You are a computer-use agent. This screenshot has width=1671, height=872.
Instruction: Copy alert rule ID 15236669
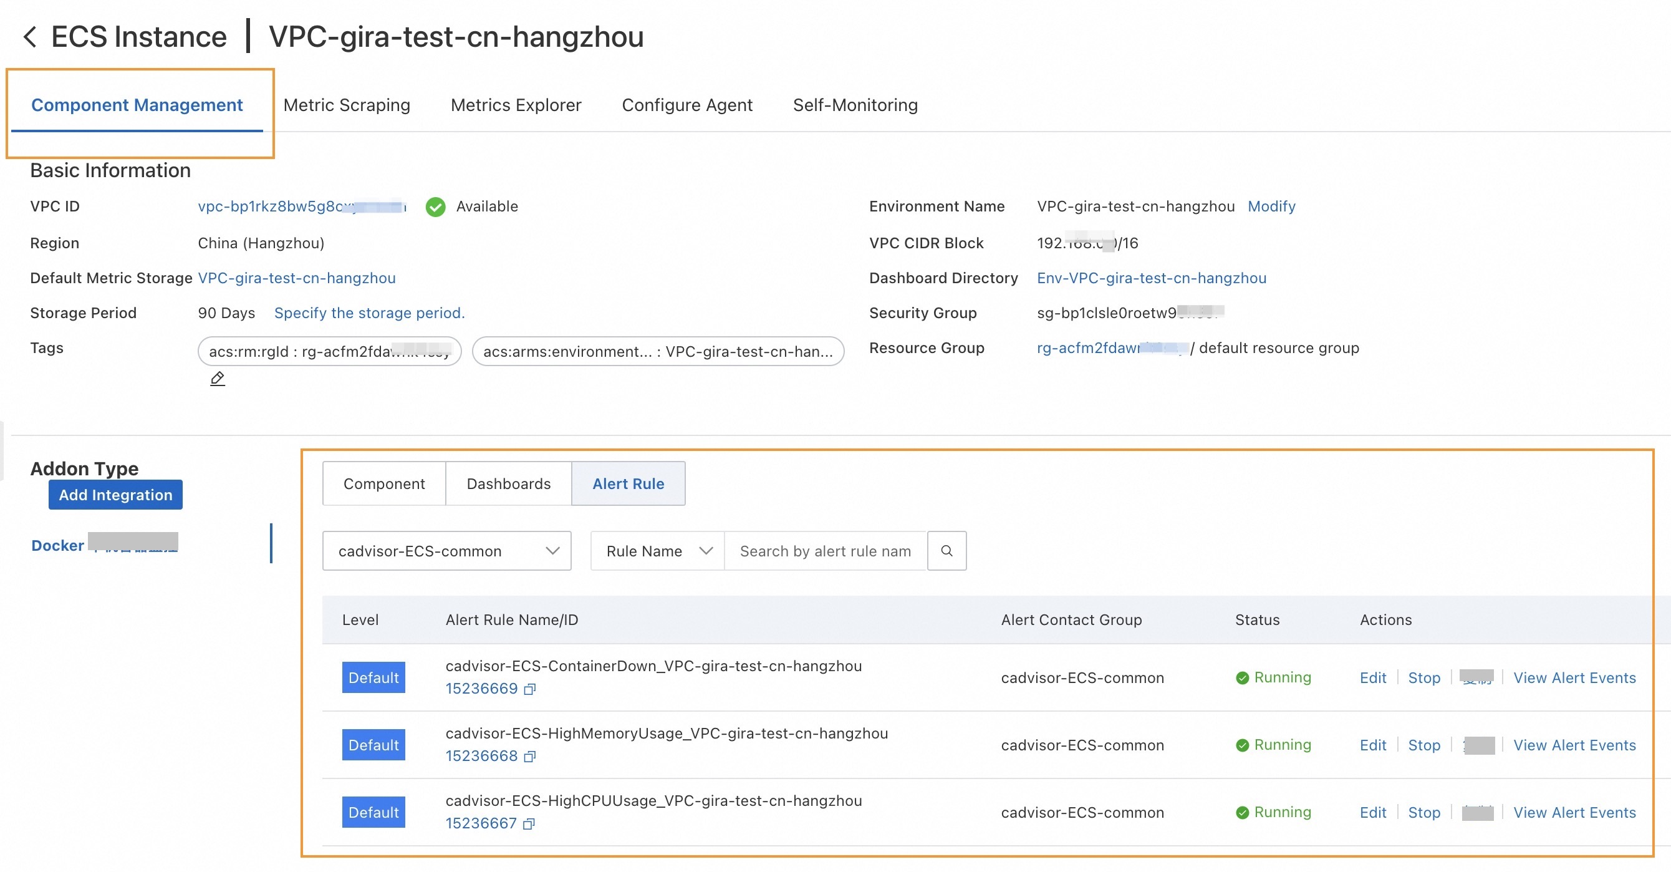(x=529, y=689)
